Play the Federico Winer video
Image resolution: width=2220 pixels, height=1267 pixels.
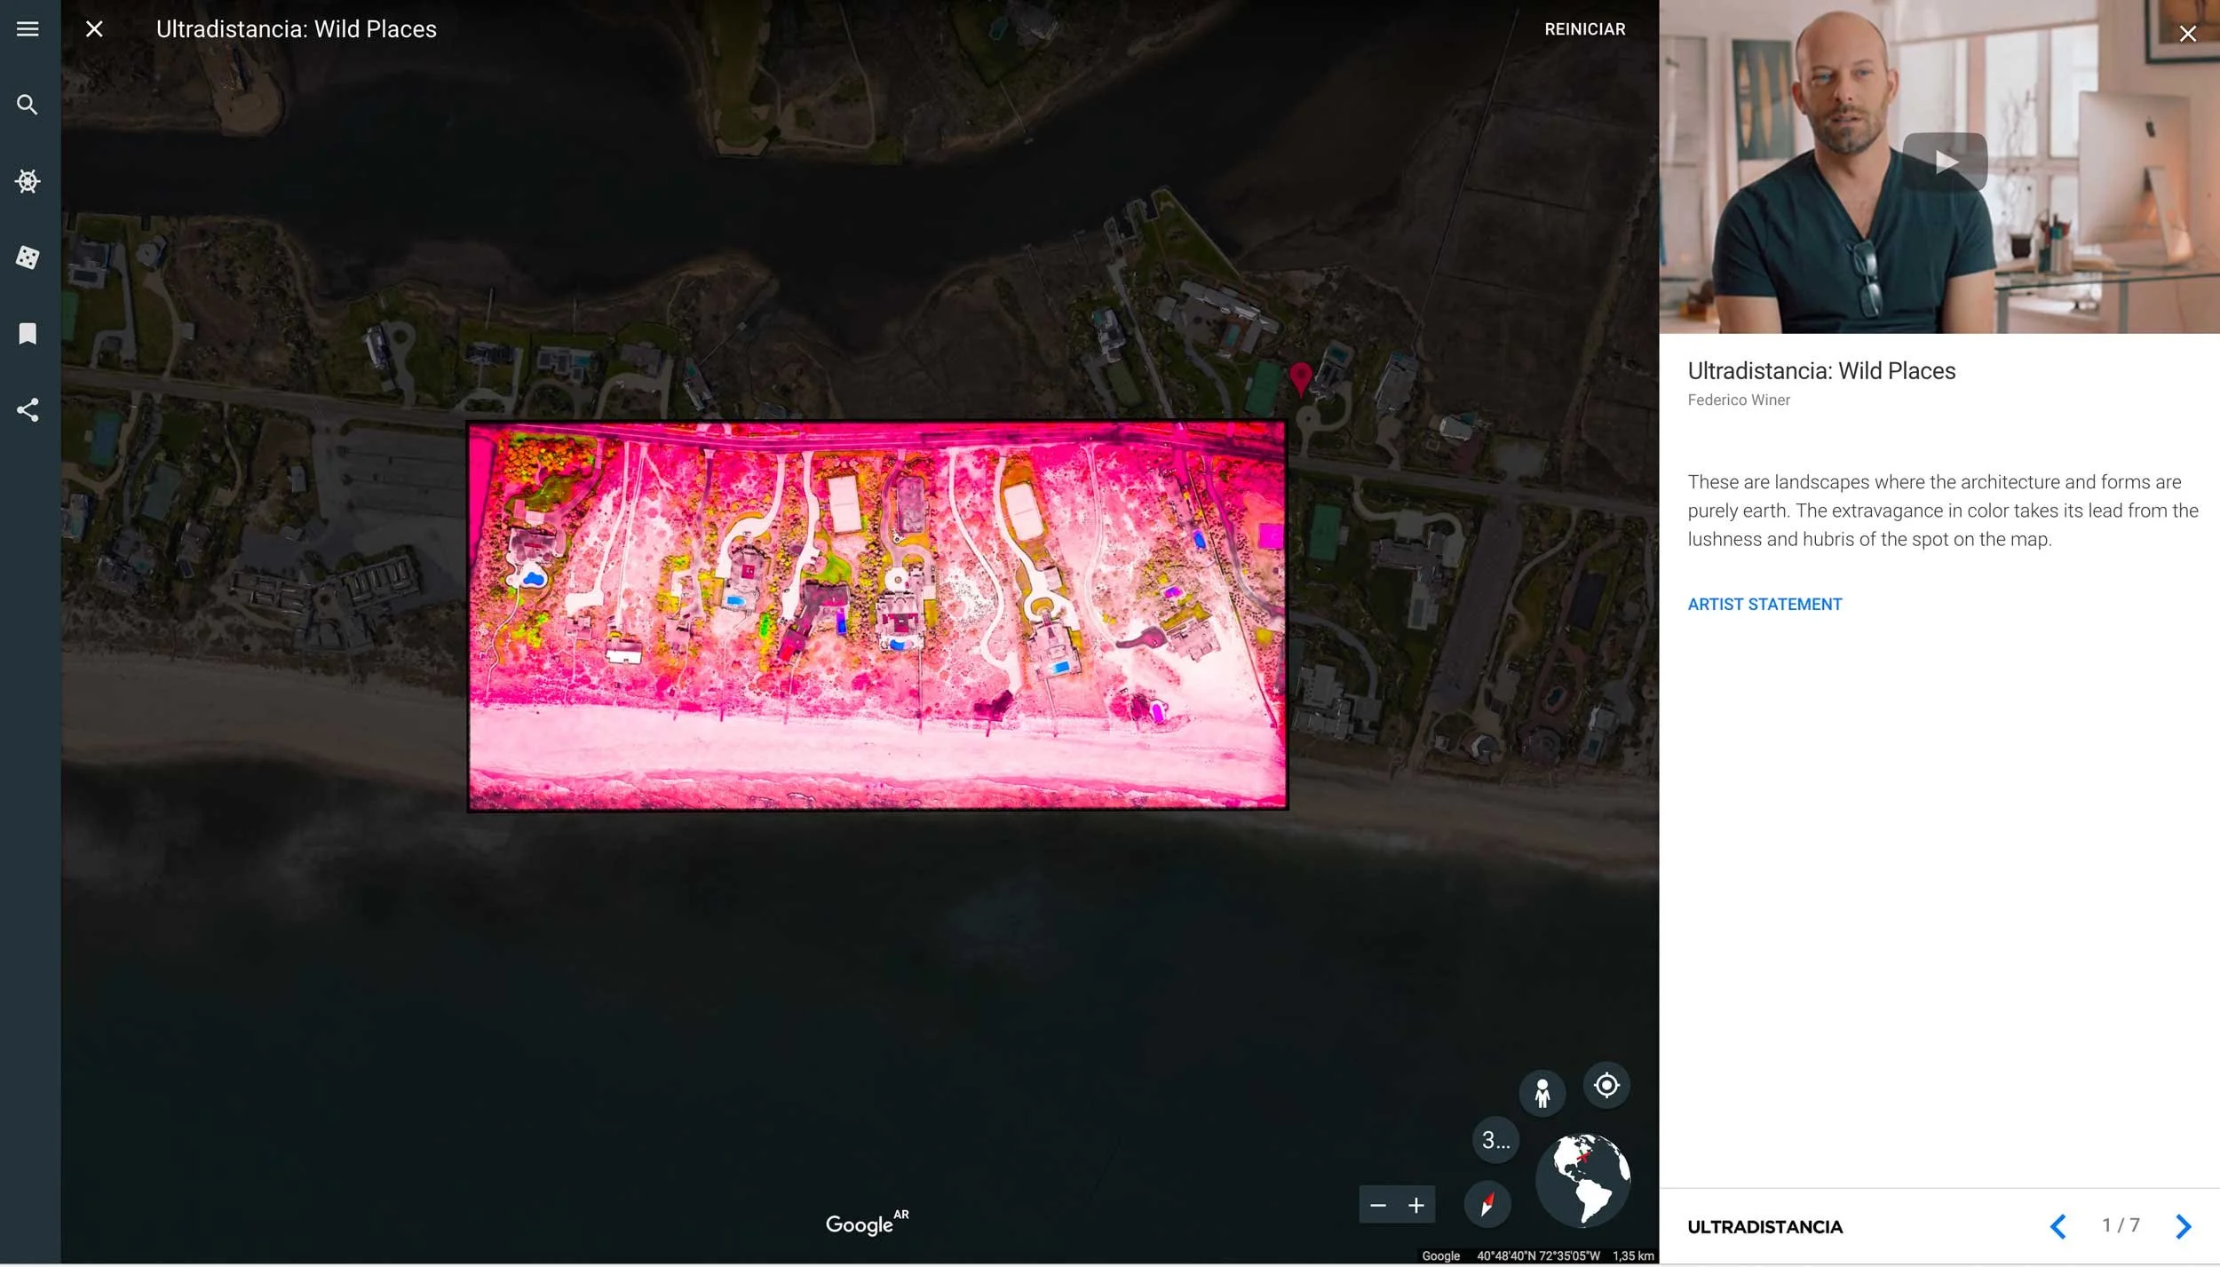coord(1944,162)
